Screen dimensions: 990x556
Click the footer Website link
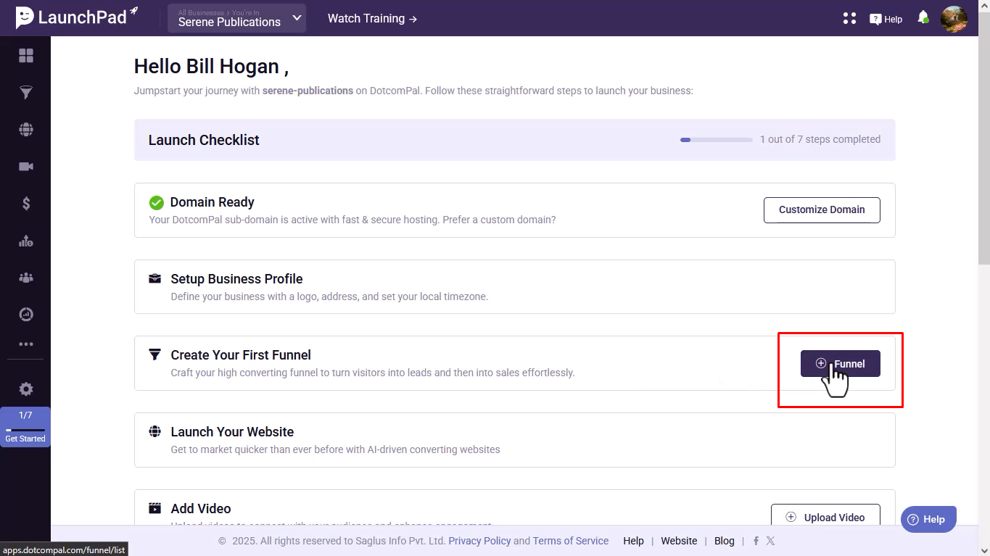pos(679,541)
